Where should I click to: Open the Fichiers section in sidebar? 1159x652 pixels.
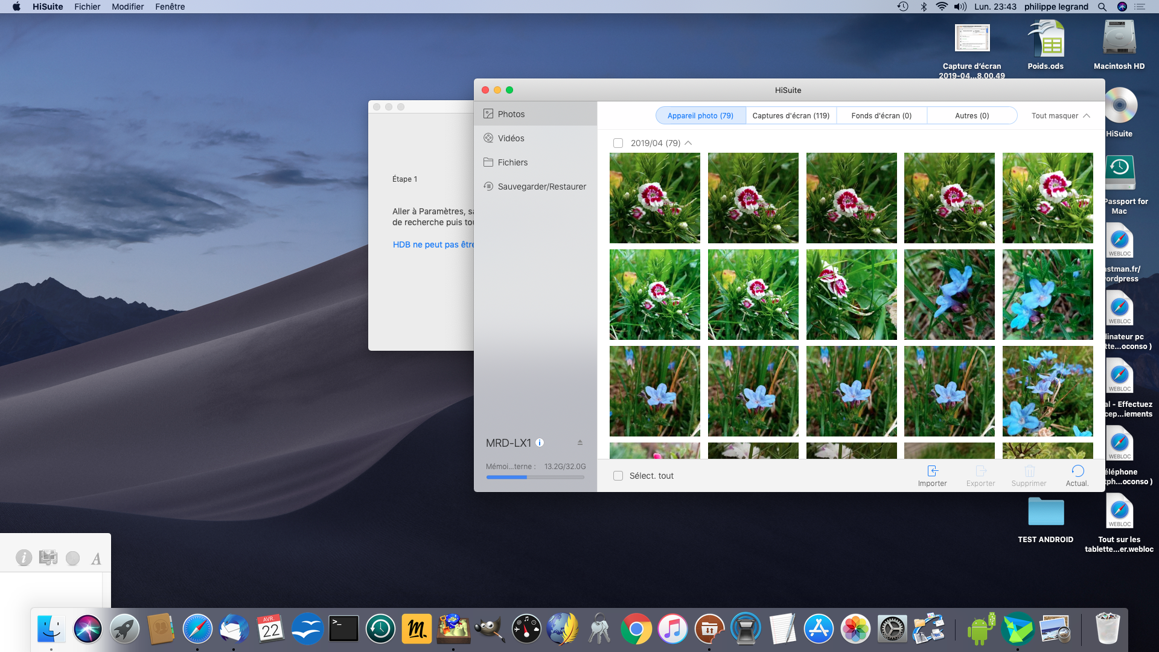point(512,162)
